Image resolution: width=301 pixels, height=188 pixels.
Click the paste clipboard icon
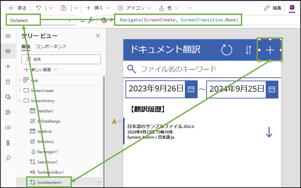[64, 8]
